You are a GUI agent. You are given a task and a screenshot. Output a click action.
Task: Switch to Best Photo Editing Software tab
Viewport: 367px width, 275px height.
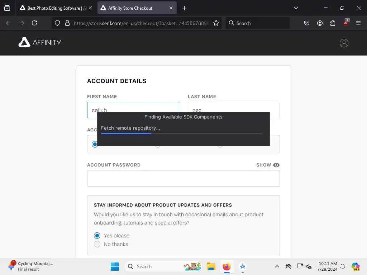[x=54, y=8]
